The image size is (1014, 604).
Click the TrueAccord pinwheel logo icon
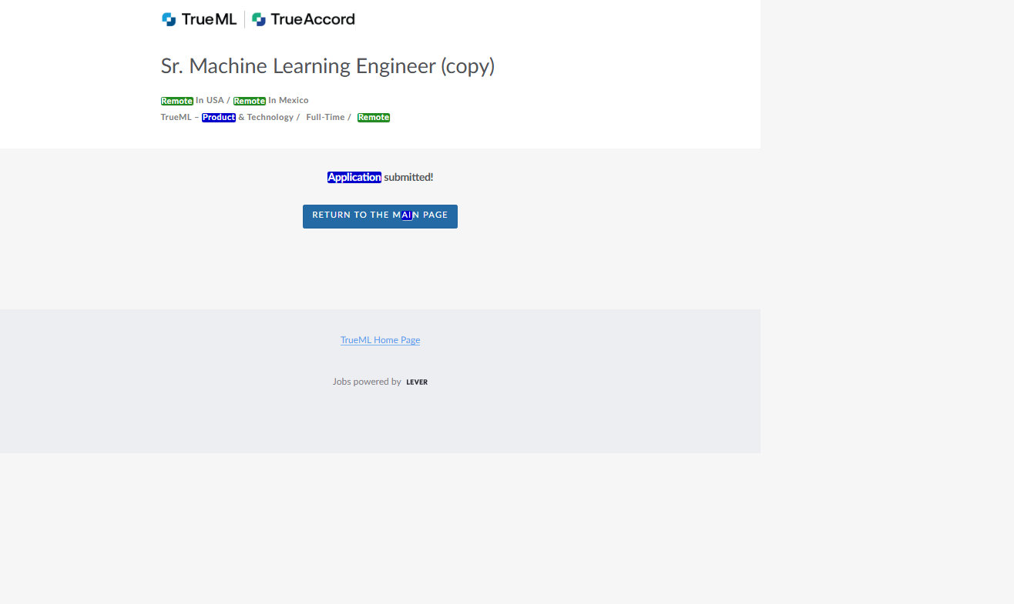point(259,19)
